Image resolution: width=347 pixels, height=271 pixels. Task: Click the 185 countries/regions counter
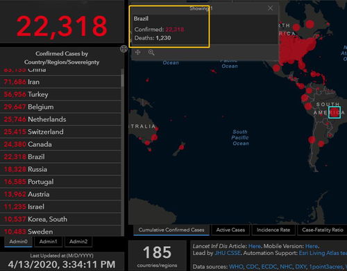tap(158, 256)
